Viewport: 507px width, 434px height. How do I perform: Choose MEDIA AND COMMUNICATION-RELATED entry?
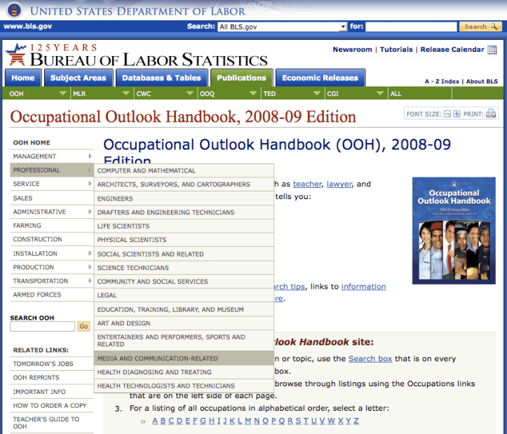(184, 358)
